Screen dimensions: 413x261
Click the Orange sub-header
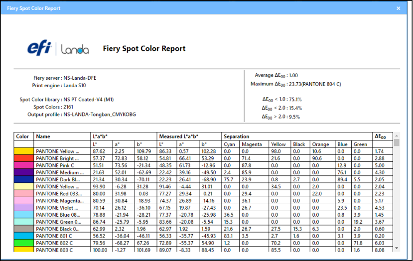[x=322, y=144]
